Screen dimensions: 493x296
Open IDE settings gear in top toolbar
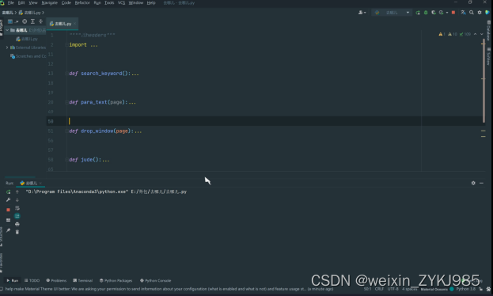coord(480,13)
